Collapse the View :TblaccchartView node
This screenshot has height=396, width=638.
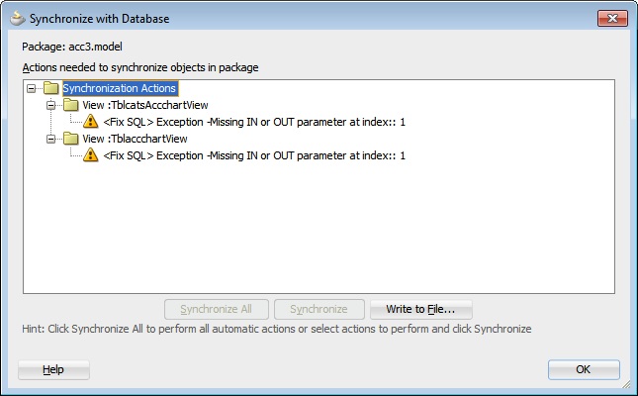click(x=51, y=139)
